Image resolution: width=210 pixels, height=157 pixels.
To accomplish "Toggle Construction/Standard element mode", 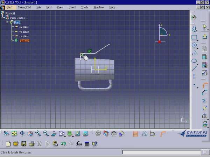I will 153,134.
